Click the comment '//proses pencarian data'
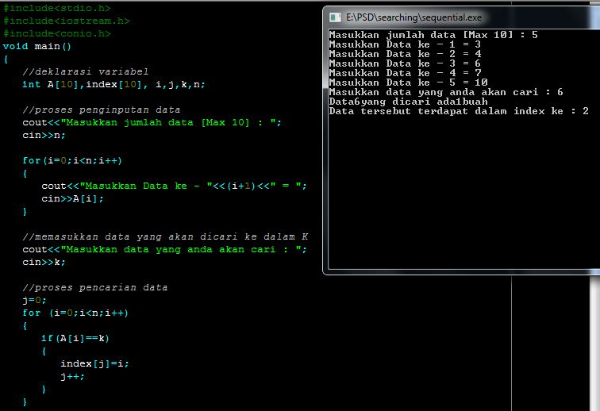The height and width of the screenshot is (411, 600). pyautogui.click(x=95, y=287)
